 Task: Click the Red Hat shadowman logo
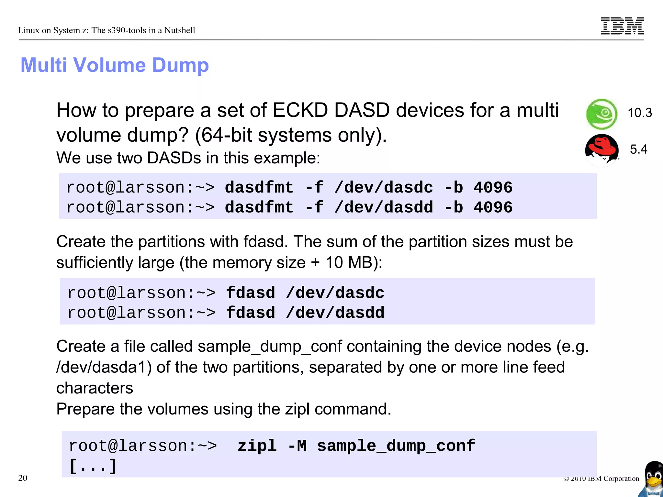tap(602, 150)
